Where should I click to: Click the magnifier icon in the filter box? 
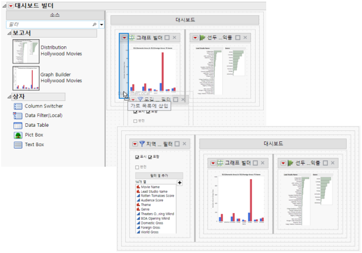(x=95, y=25)
